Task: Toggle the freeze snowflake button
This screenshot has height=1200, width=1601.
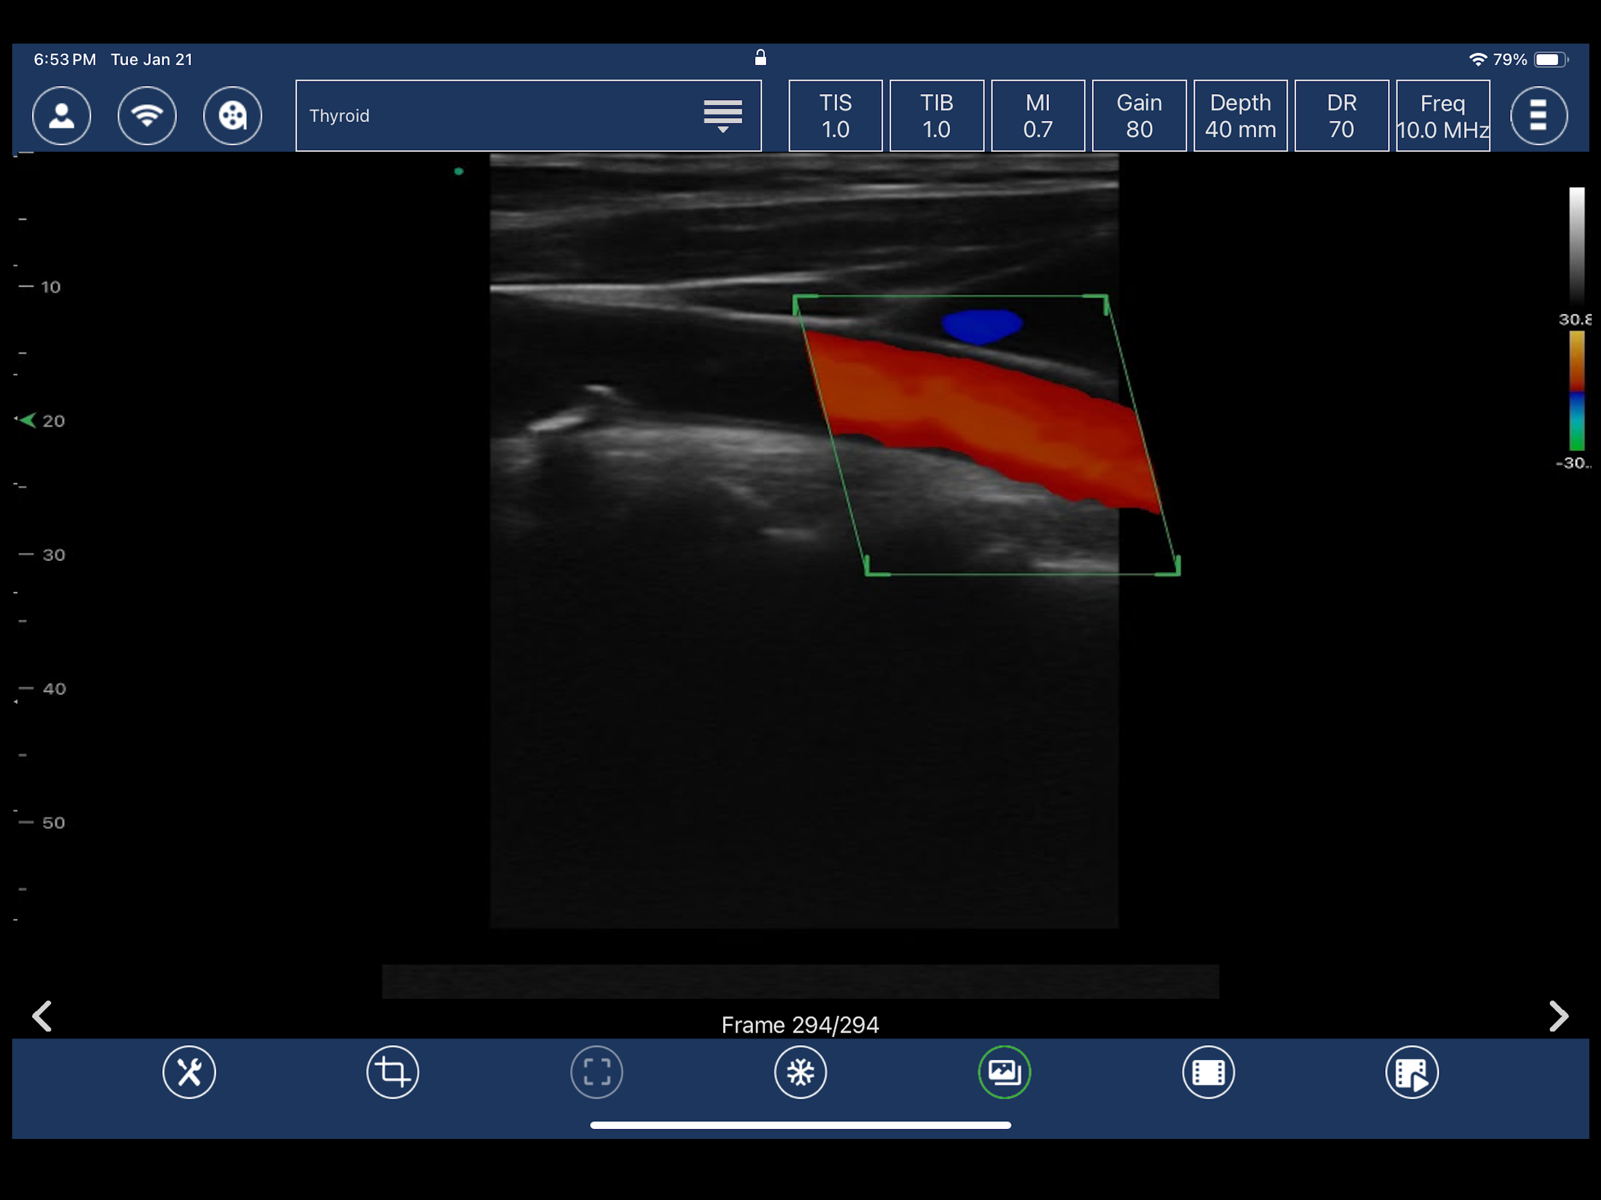Action: tap(800, 1072)
